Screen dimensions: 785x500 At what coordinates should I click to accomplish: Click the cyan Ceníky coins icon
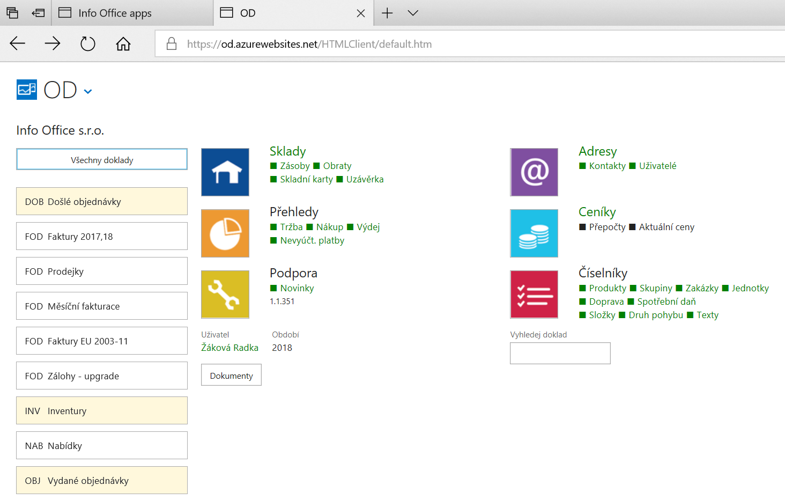pyautogui.click(x=534, y=233)
